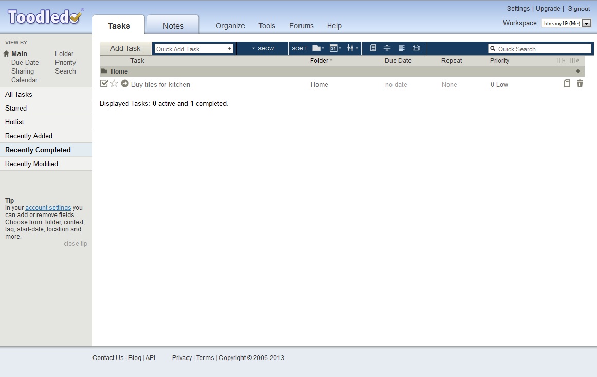597x377 pixels.
Task: Sort tasks by priority icon
Action: coord(352,48)
